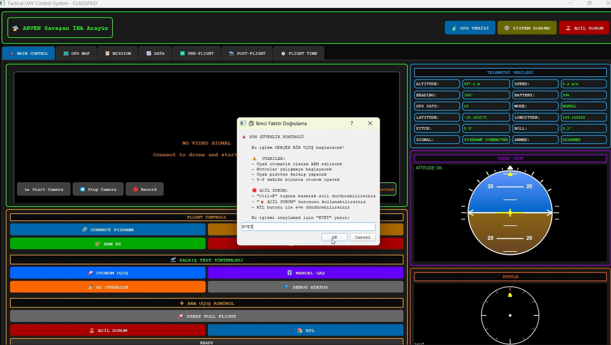This screenshot has width=611, height=345.
Task: Open the DATA tab
Action: (155, 53)
